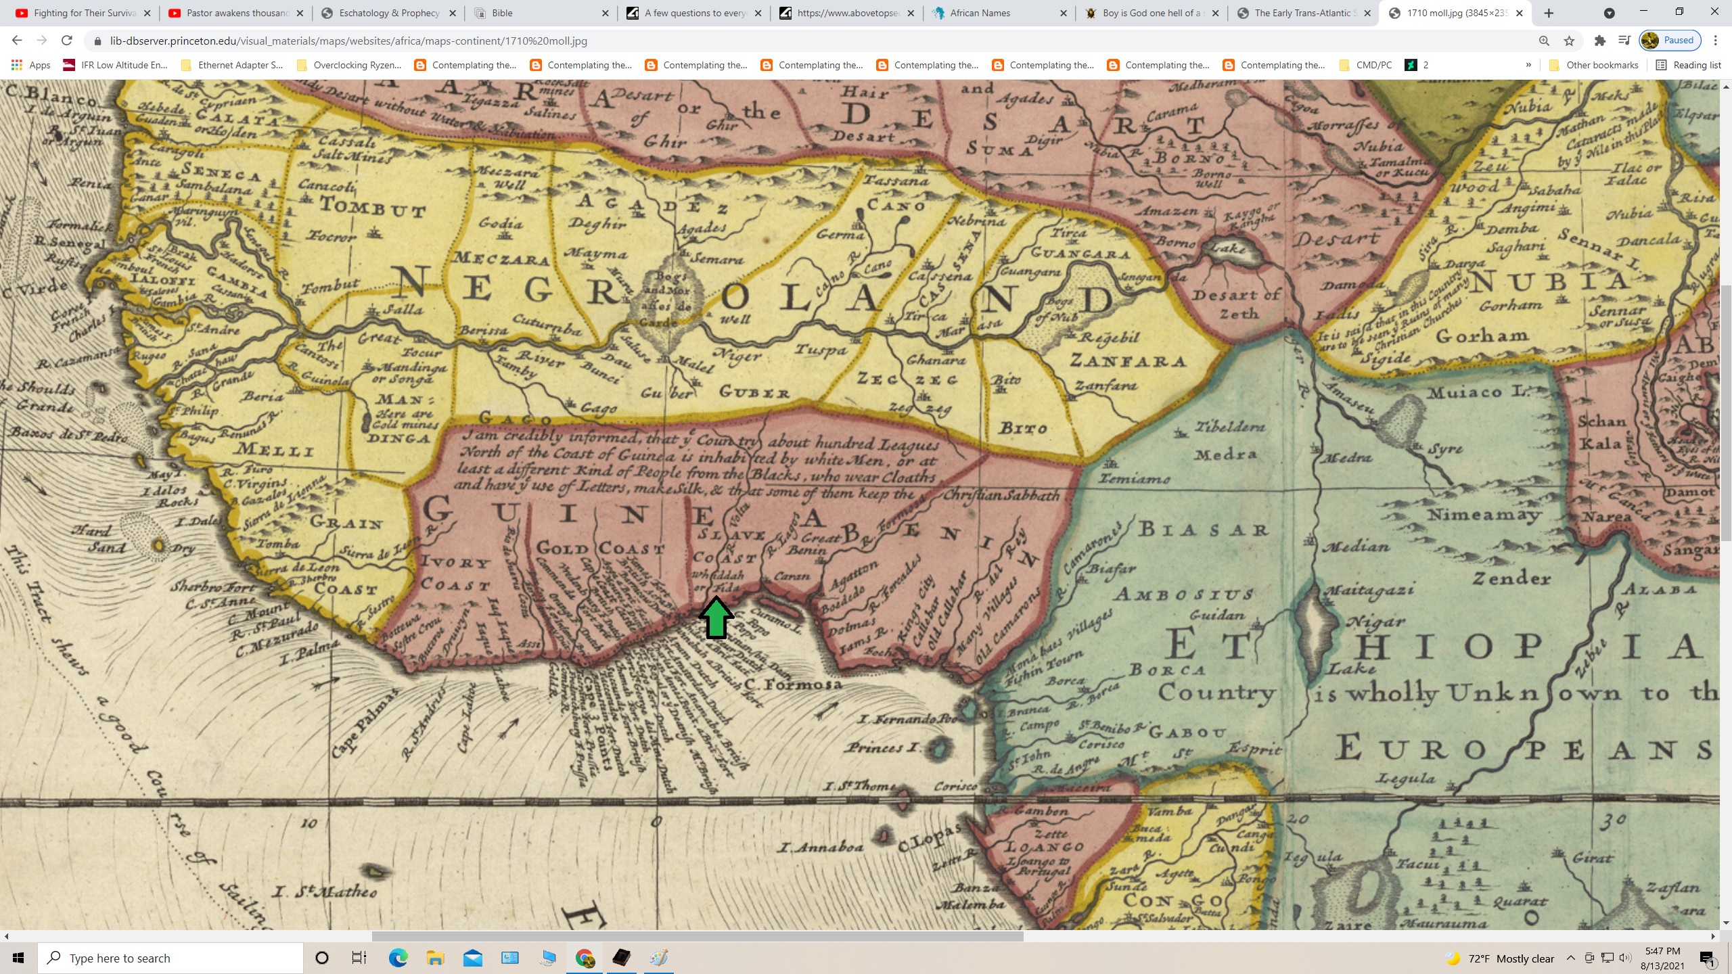
Task: Close the Bible tab
Action: click(605, 13)
